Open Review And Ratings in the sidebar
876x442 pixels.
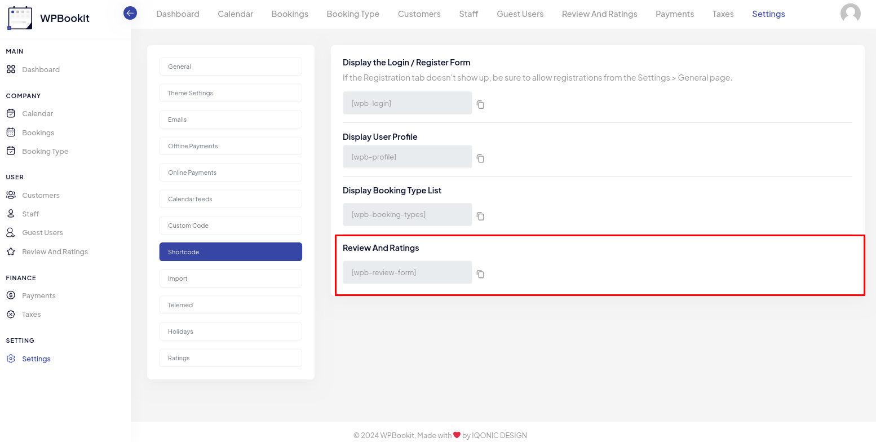click(55, 251)
